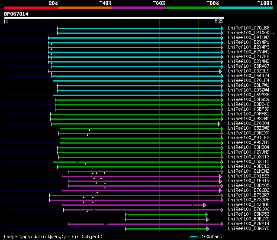Click on the UniRef100_B8BX05 name
277x240 pixels.
248,186
